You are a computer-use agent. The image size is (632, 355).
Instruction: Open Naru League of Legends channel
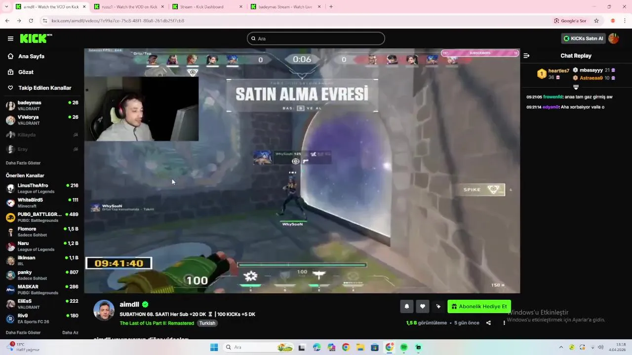(42, 246)
